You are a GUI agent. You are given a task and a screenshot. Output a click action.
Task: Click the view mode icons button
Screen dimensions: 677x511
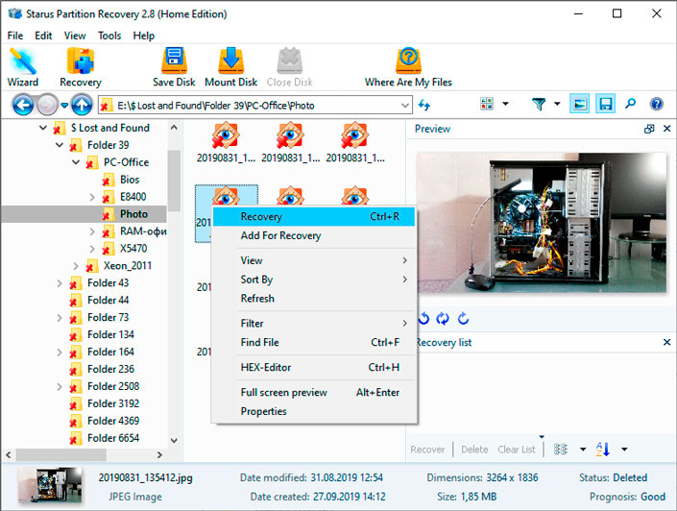[x=487, y=104]
